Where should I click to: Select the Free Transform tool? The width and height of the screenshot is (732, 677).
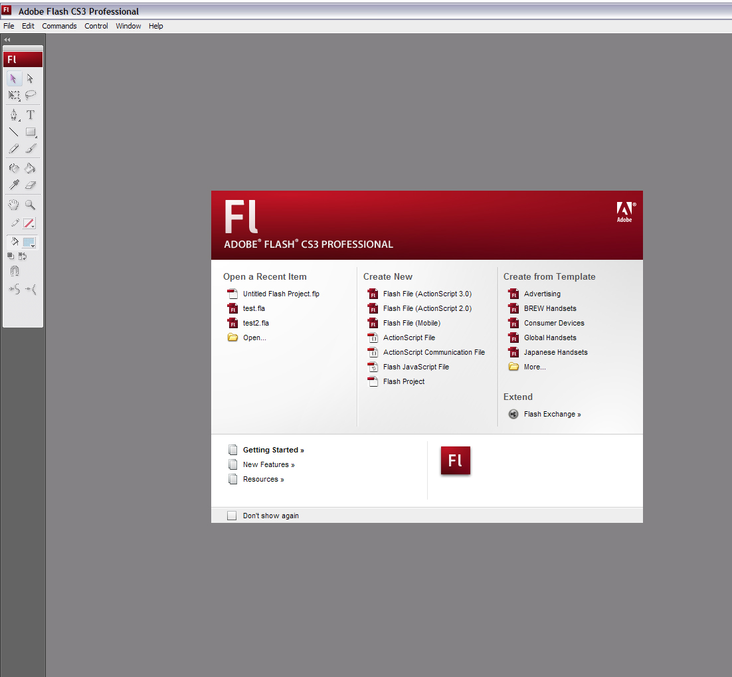pyautogui.click(x=14, y=95)
